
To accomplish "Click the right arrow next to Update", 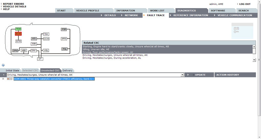I will tap(188, 75).
